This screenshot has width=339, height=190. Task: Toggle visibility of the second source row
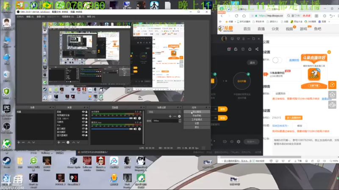coord(83,115)
